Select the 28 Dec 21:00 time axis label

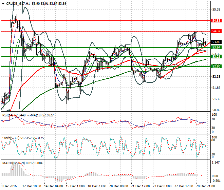pos(206,186)
